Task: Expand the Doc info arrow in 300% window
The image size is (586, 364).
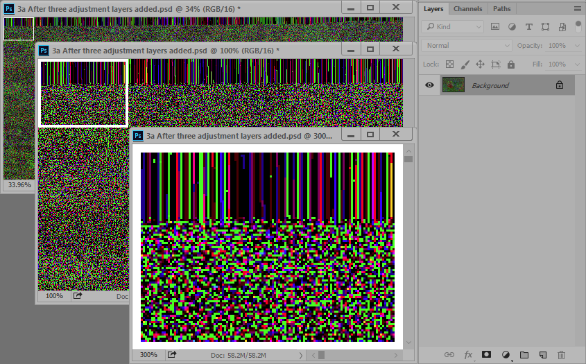Action: (301, 356)
